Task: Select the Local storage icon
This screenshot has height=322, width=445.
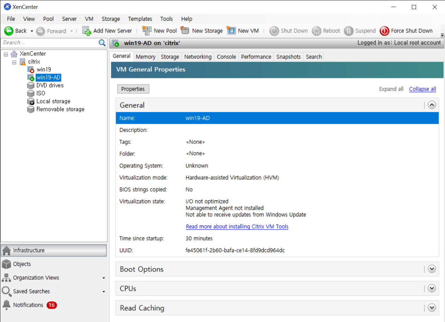Action: pyautogui.click(x=31, y=102)
